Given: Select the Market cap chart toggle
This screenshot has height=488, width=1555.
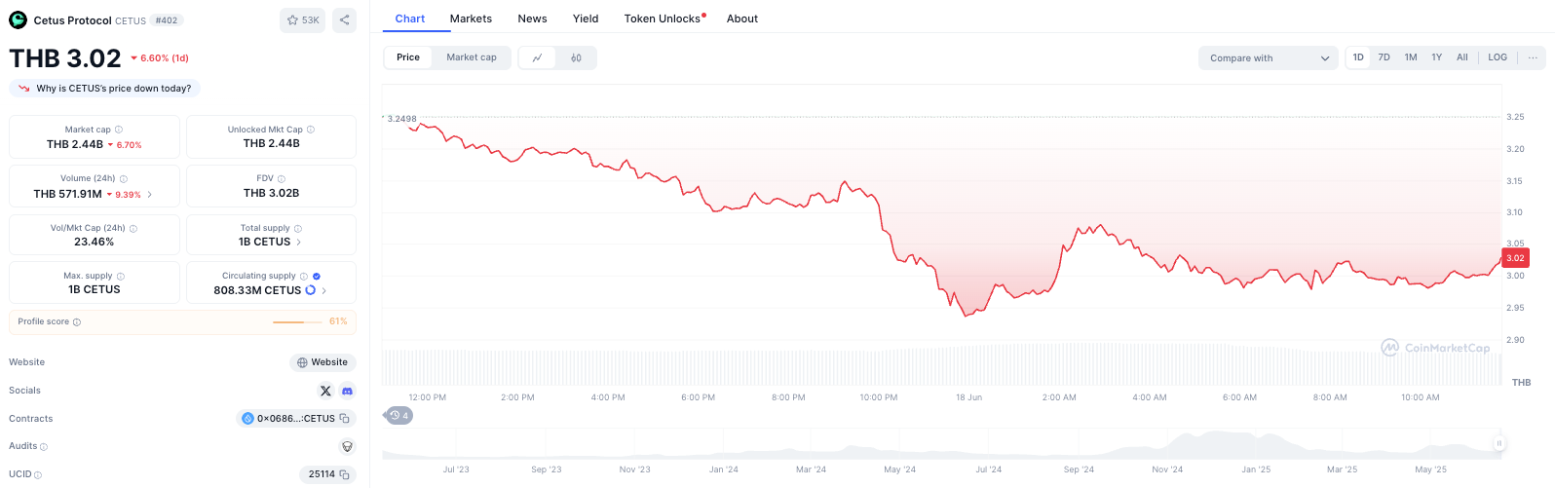Looking at the screenshot, I should click(472, 57).
